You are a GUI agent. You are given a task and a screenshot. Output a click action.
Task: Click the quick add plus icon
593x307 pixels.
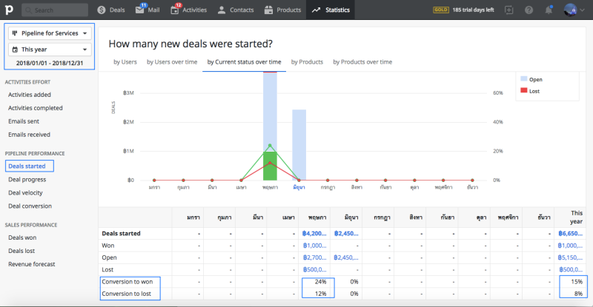[x=509, y=10]
